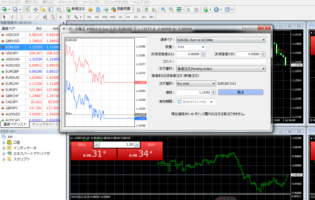Increase the 決済逆指値 S/L value with the stepper
315x200 pixels.
tap(203, 53)
